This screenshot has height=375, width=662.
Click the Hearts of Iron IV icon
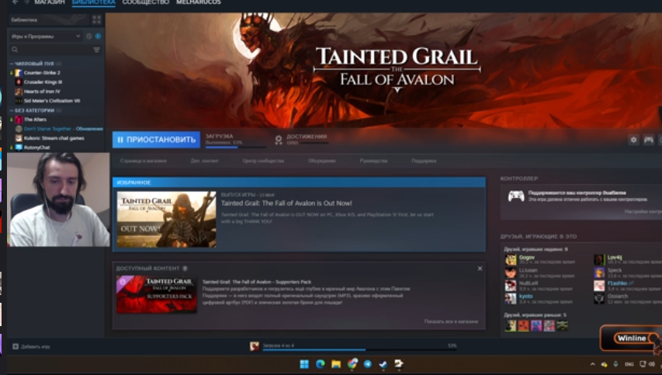click(x=19, y=91)
